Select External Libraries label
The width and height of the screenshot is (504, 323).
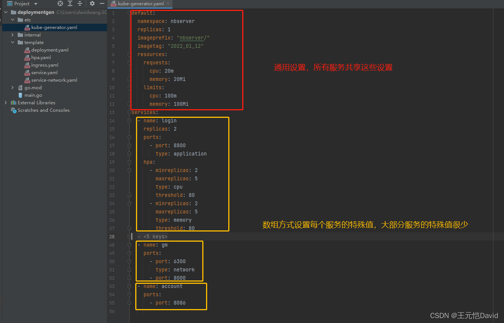coord(37,103)
